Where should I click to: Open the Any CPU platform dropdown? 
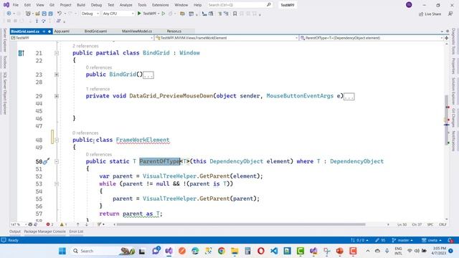point(118,14)
